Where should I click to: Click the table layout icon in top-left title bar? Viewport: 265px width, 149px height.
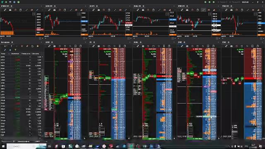coord(10,2)
